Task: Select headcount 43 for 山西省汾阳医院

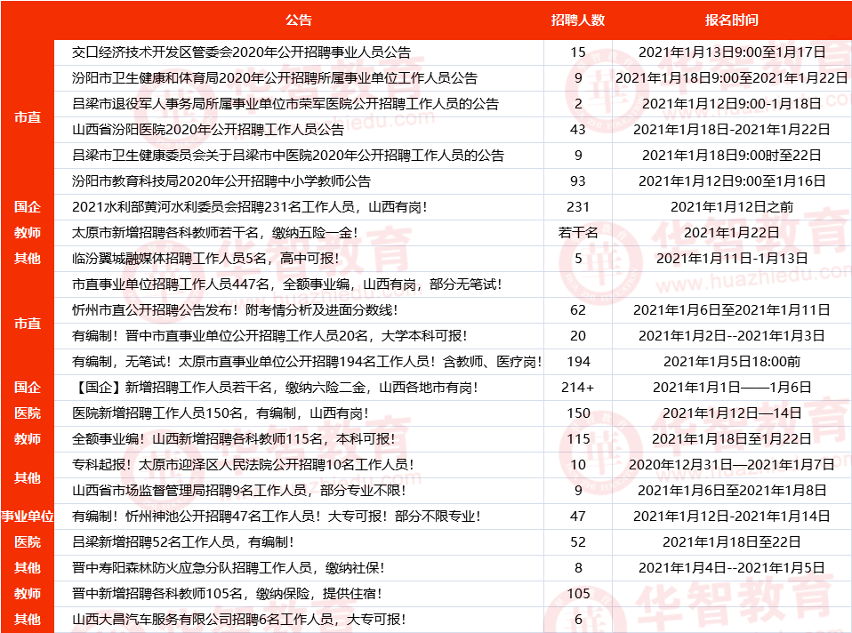Action: pyautogui.click(x=578, y=130)
